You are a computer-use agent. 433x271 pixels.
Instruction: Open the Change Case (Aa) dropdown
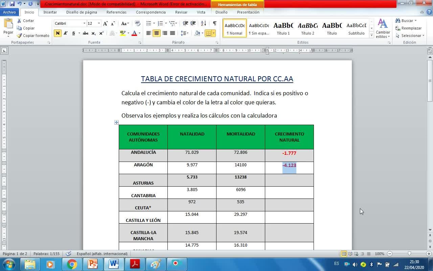tap(125, 23)
